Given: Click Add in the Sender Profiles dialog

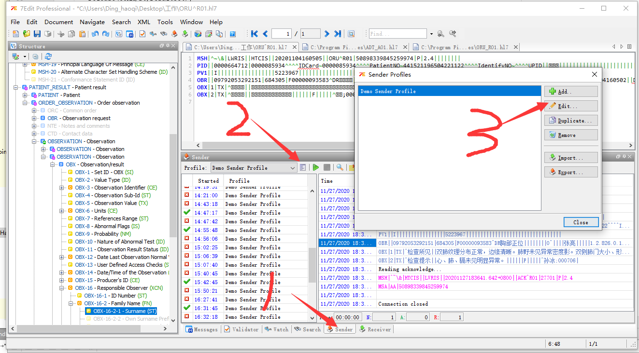Looking at the screenshot, I should click(570, 91).
